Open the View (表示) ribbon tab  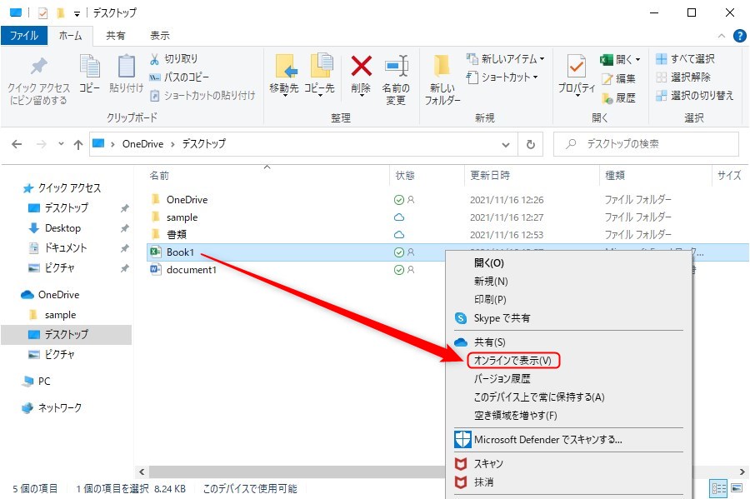(x=159, y=36)
